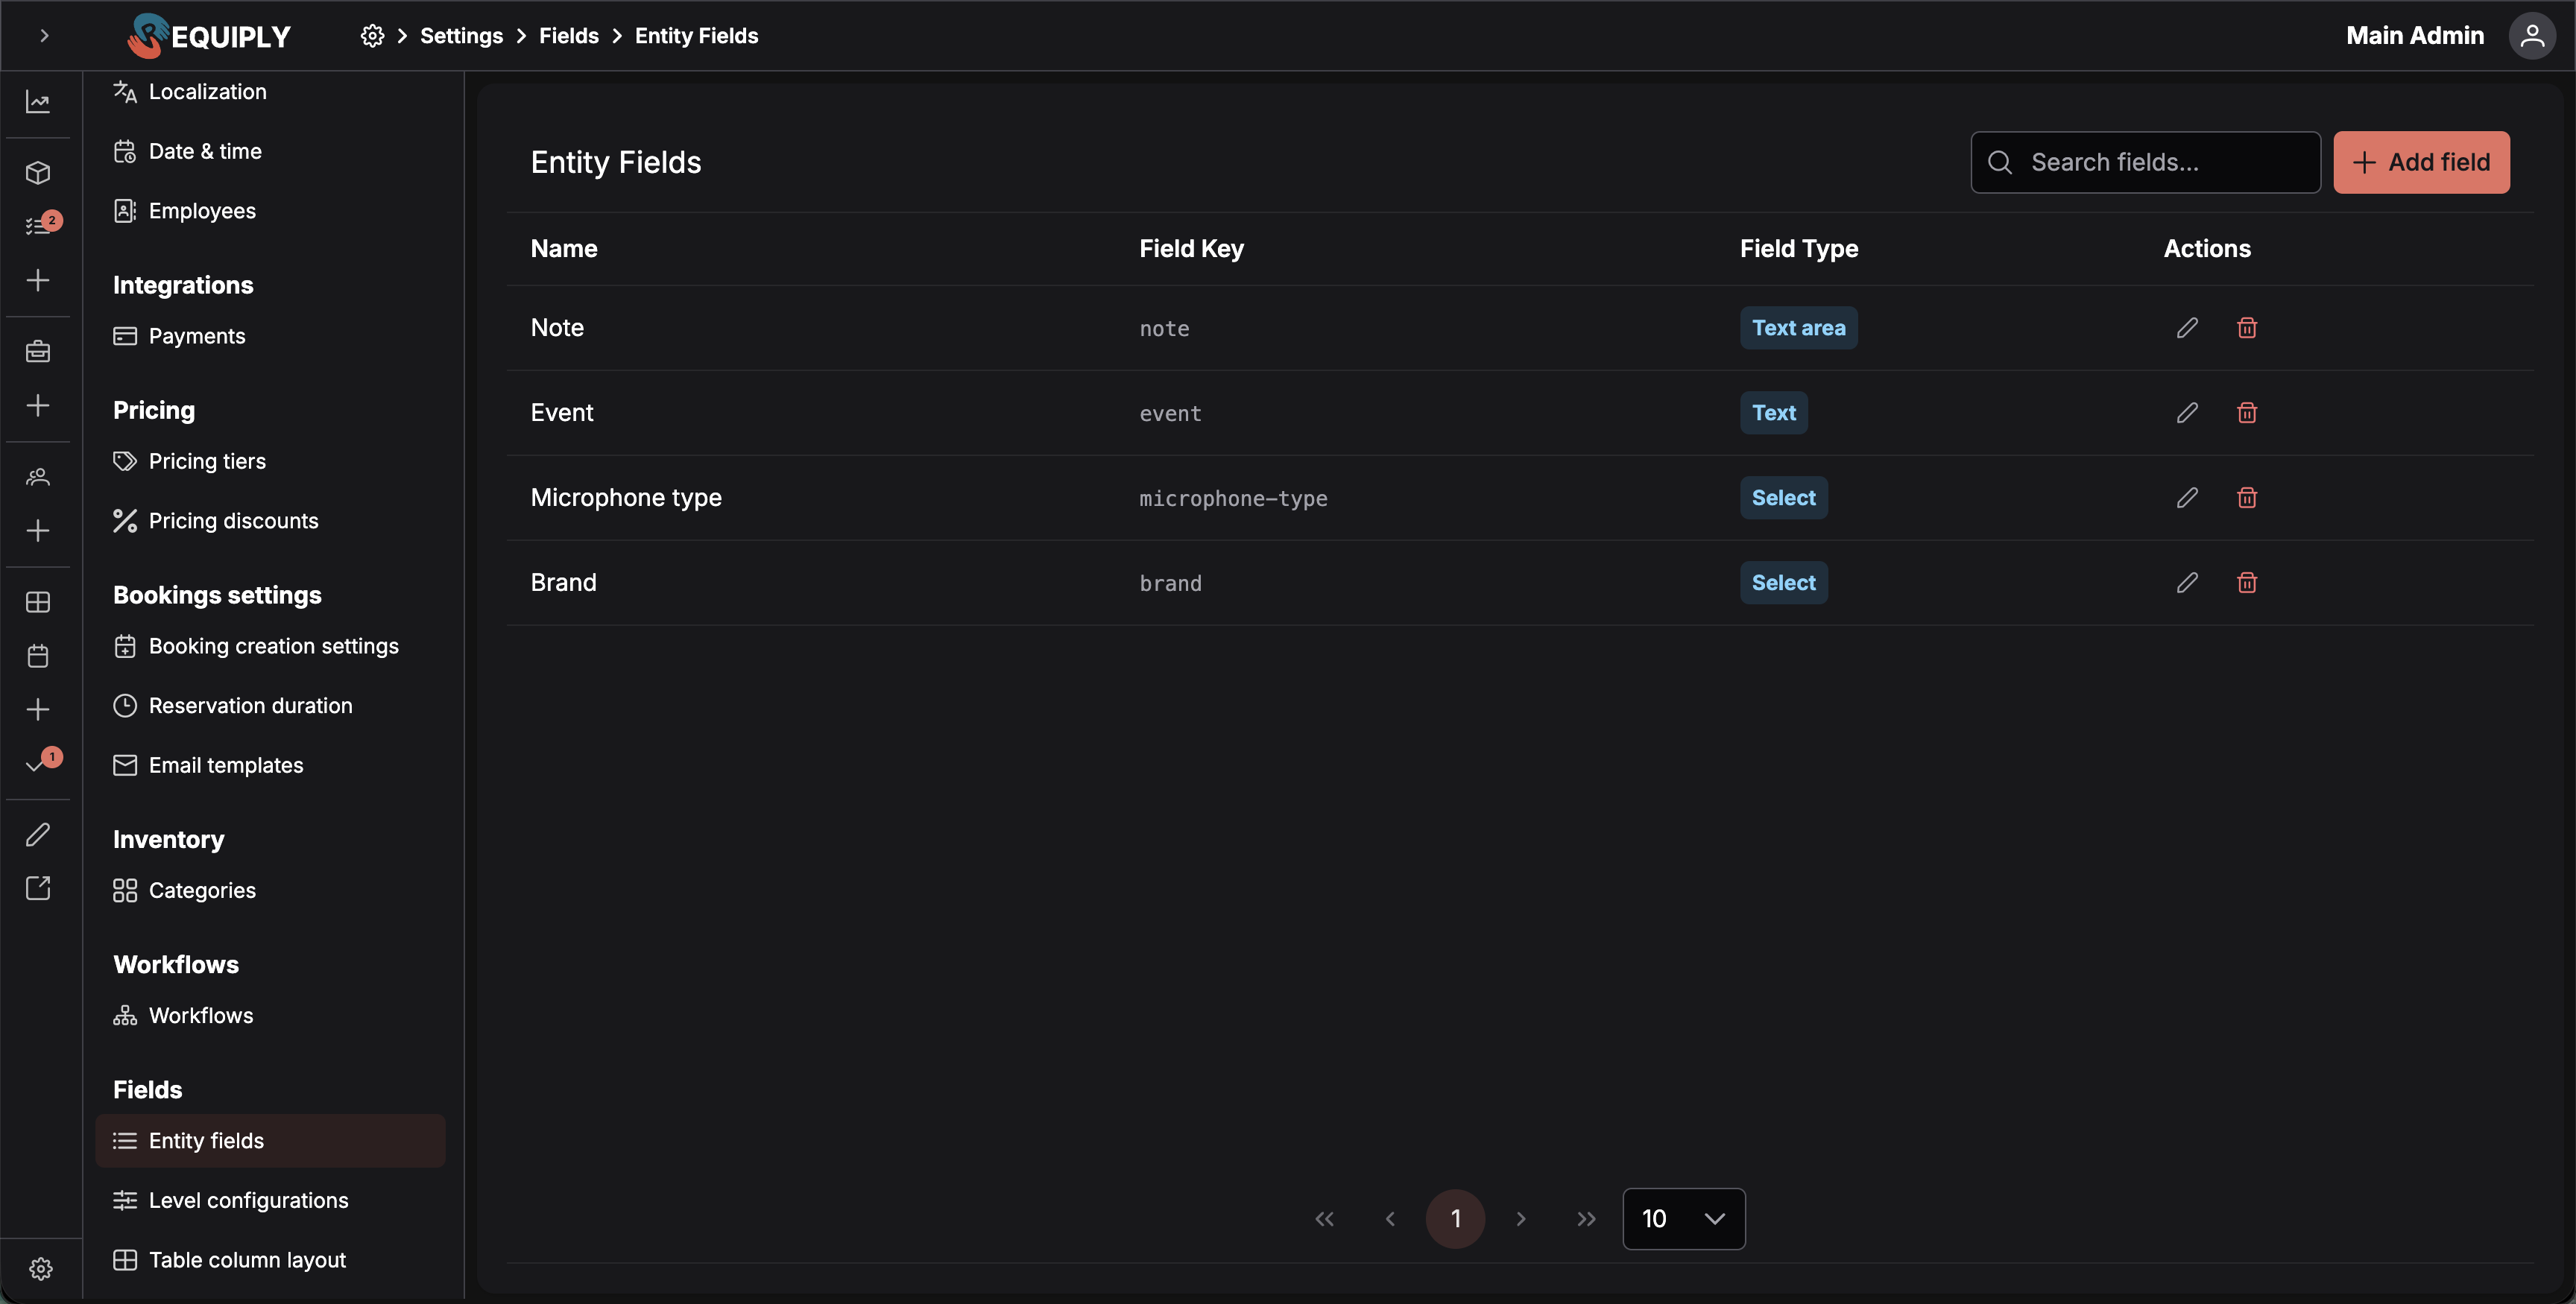Delete the Brand field using trash icon

[2247, 583]
